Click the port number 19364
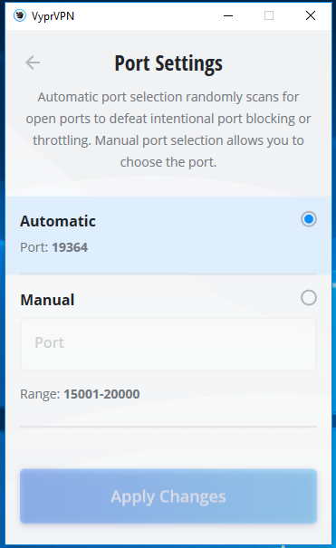The height and width of the screenshot is (548, 336). coord(70,247)
